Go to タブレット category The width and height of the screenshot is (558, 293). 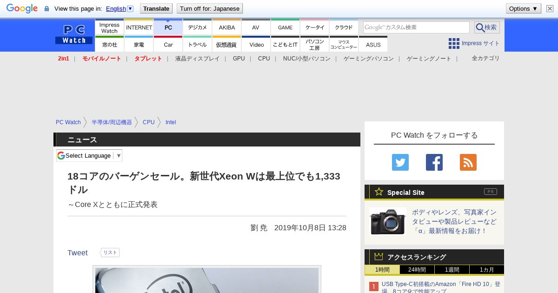point(148,59)
